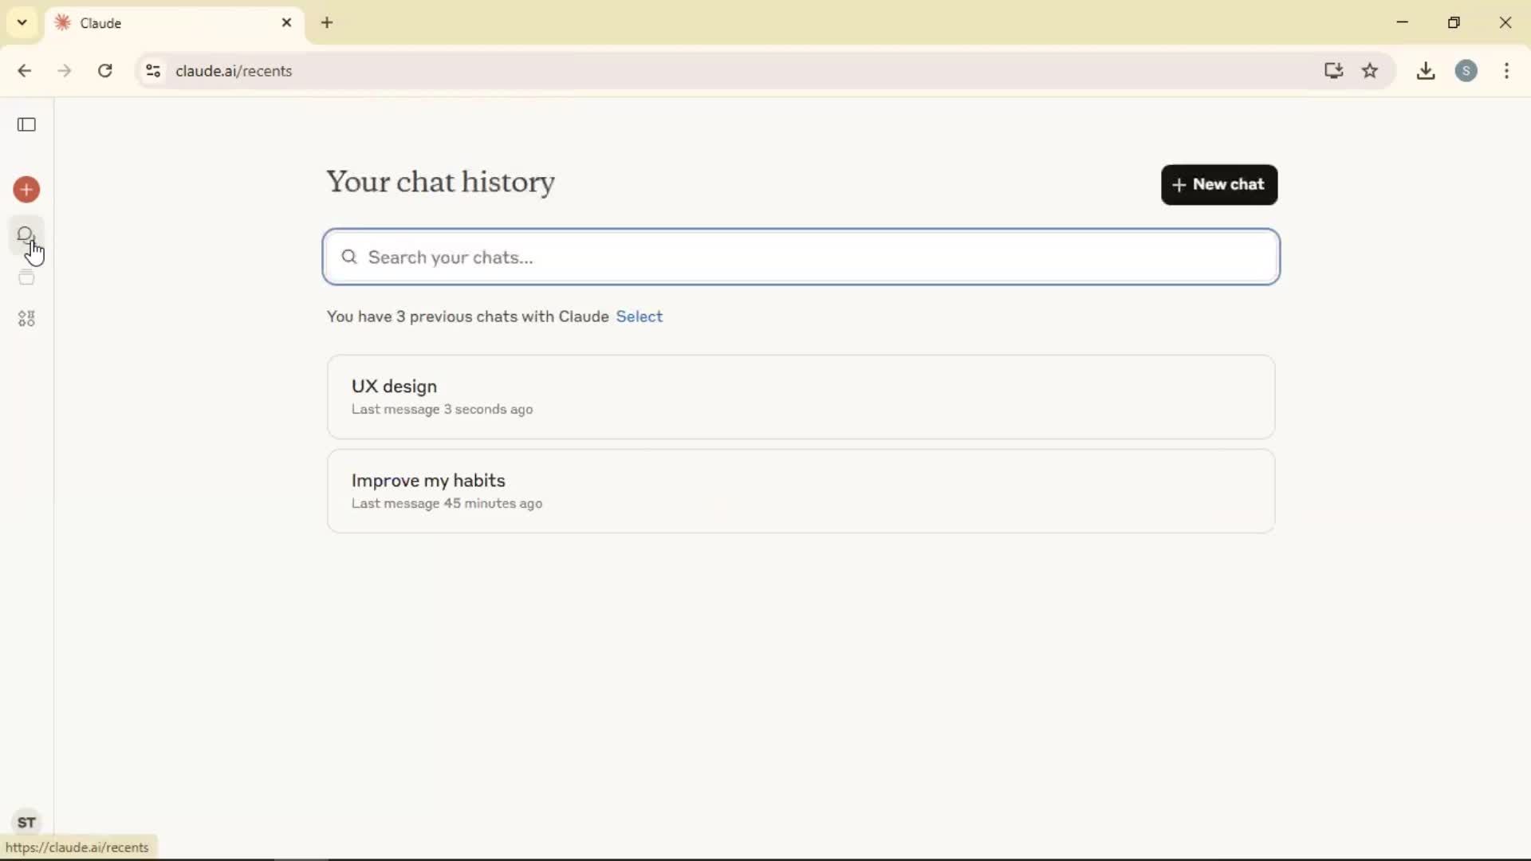Minimize the browser window
Screen dimensions: 1531x861
click(x=1403, y=22)
